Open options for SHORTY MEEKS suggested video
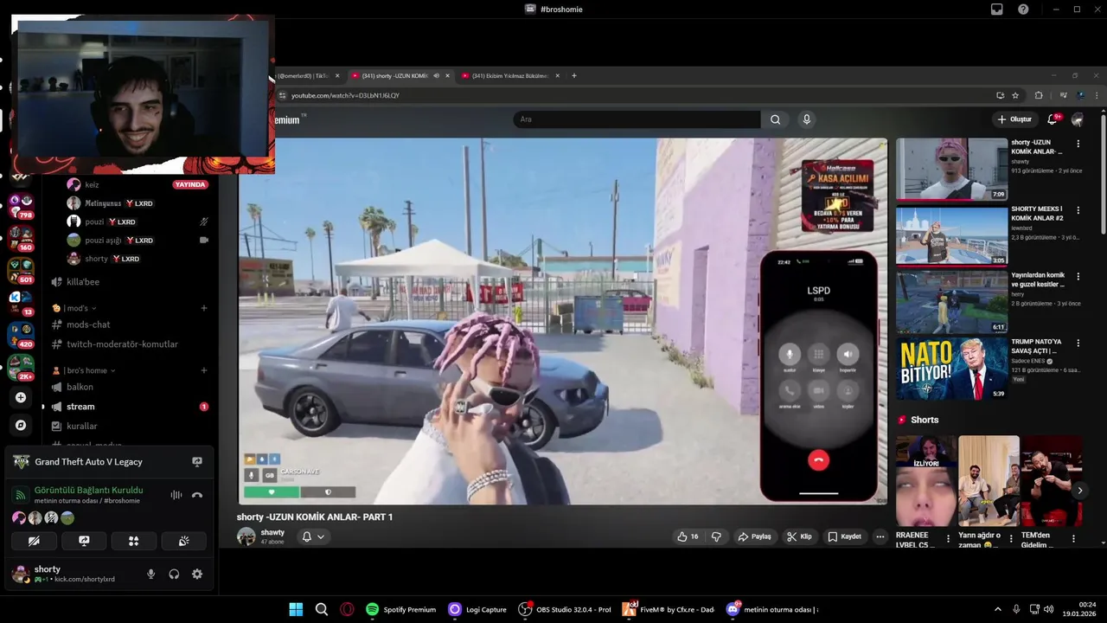This screenshot has height=623, width=1107. [1078, 210]
